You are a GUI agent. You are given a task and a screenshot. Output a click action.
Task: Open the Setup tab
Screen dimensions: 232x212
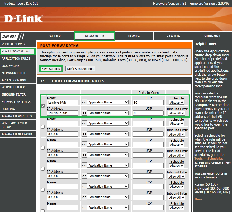coord(55,36)
